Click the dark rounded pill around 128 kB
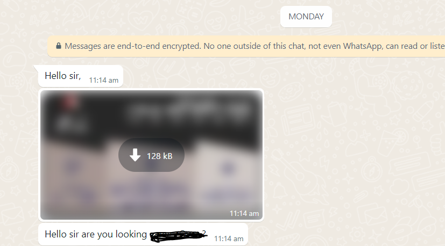Viewport: 445px width, 246px height. click(x=151, y=155)
